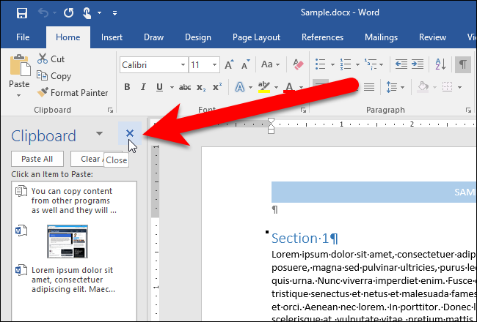The height and width of the screenshot is (322, 477).
Task: Toggle Subscript formatting
Action: (x=201, y=87)
